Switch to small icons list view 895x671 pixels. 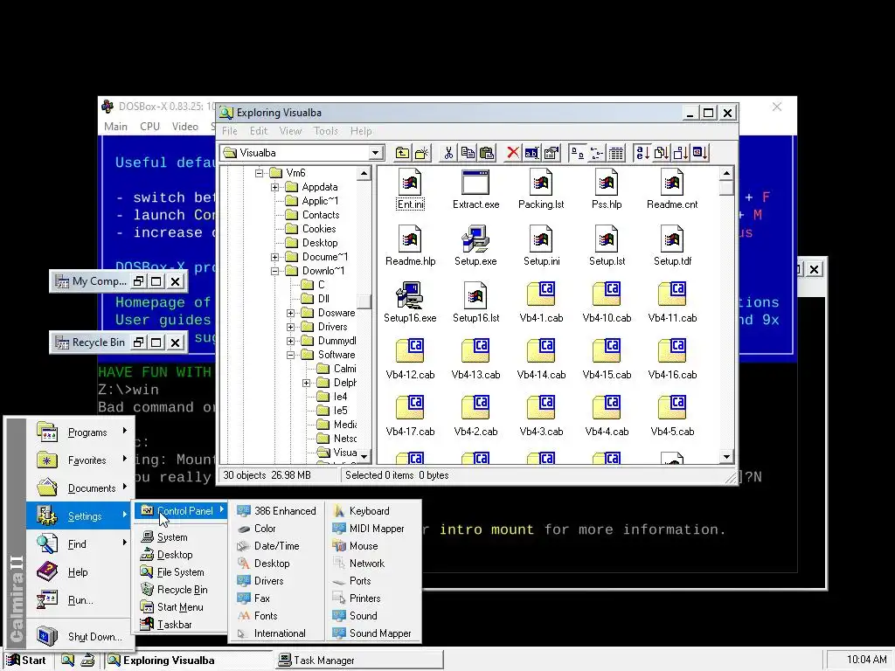[596, 153]
